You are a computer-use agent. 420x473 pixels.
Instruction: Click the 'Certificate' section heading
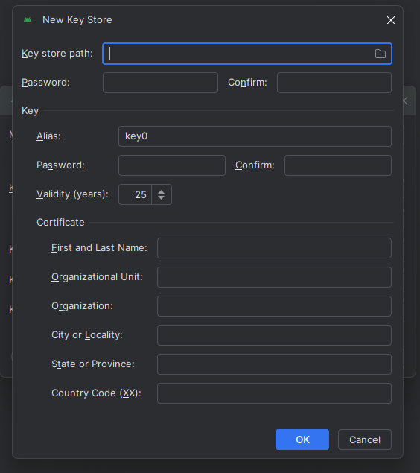point(60,222)
